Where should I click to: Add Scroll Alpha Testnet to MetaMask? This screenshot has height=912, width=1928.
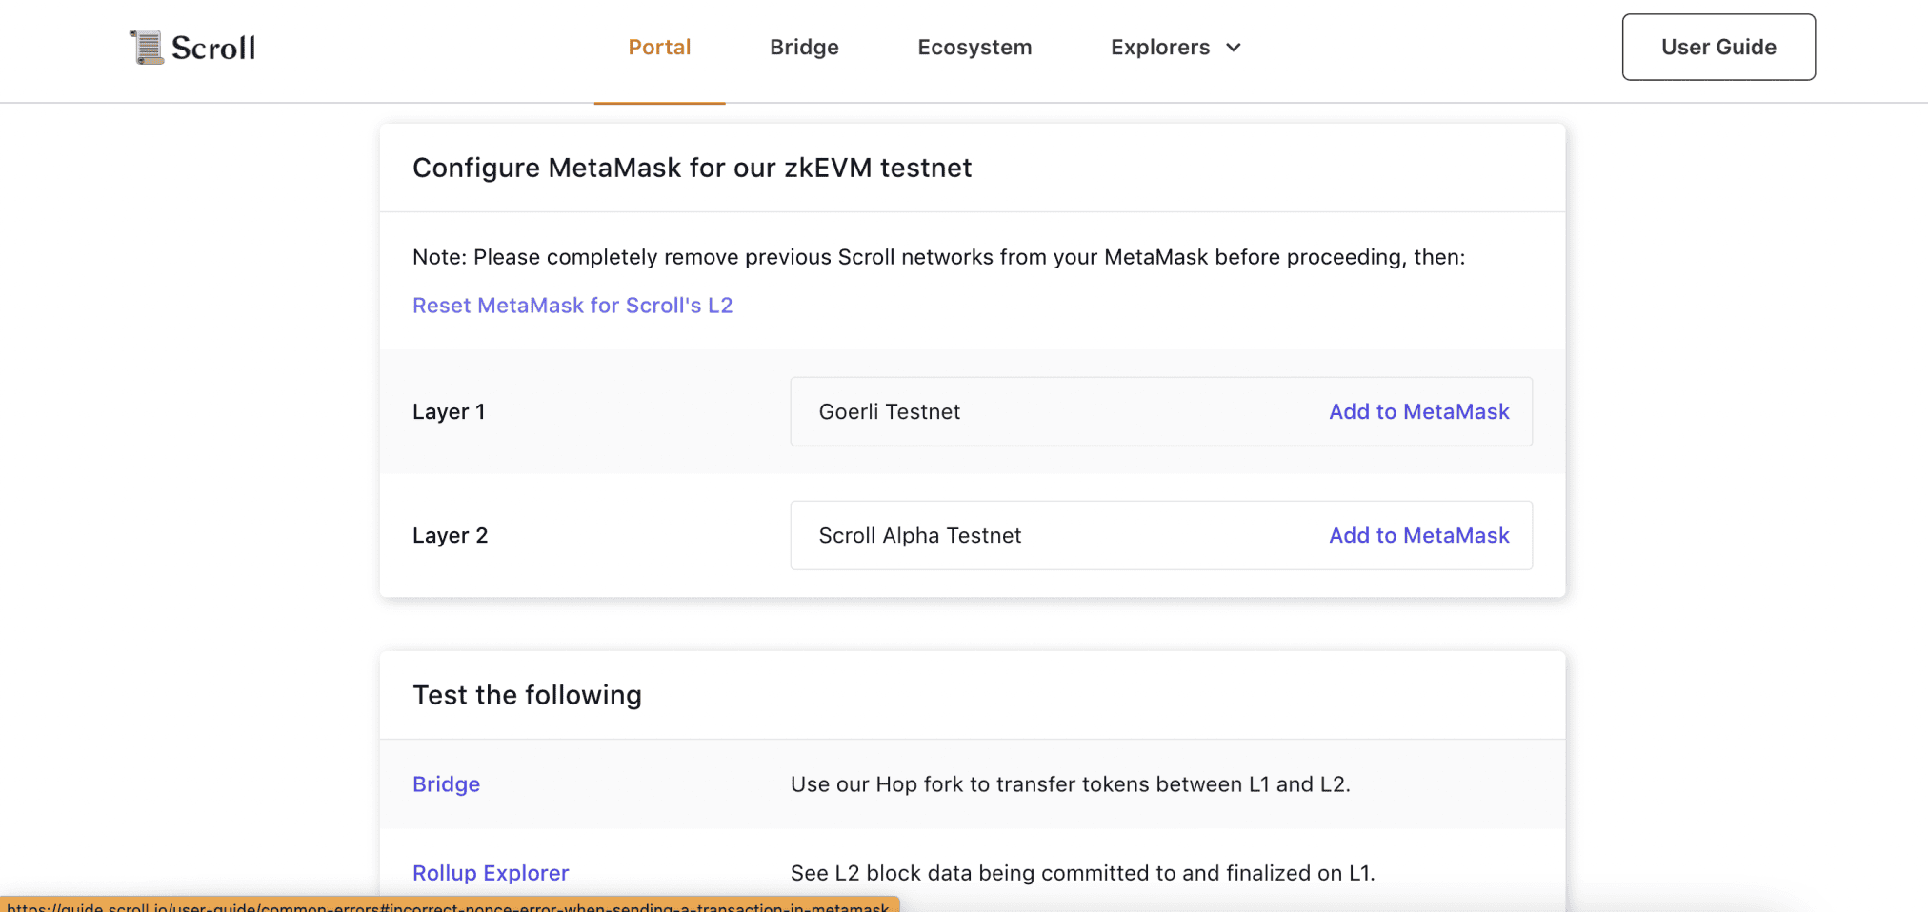coord(1418,535)
